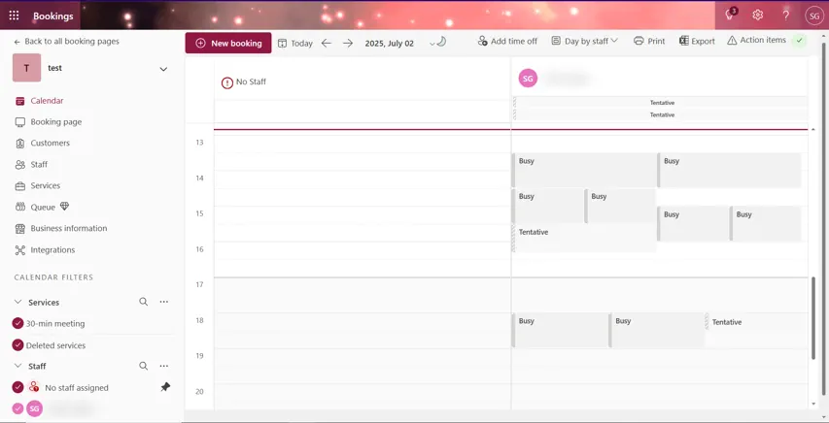Open the help question mark icon
The width and height of the screenshot is (829, 423).
tap(785, 15)
